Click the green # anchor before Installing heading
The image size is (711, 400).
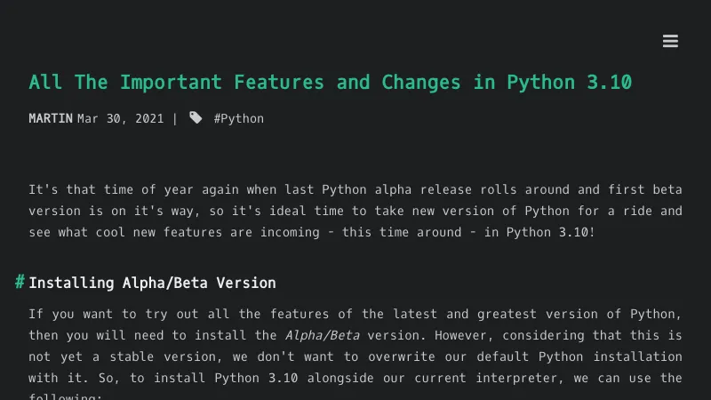(20, 282)
